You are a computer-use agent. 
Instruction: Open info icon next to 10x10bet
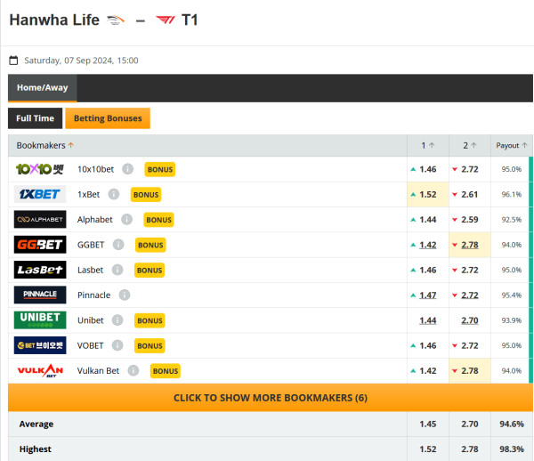tap(127, 169)
